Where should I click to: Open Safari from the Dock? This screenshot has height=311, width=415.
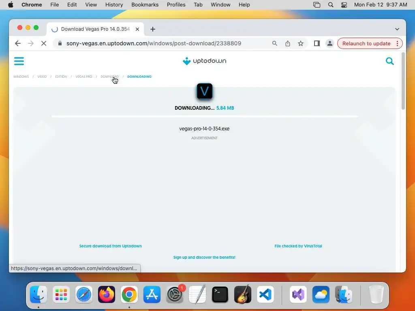point(84,294)
